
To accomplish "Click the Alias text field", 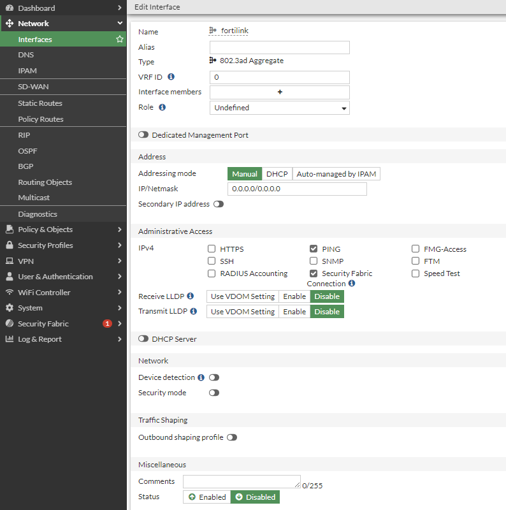I will [x=279, y=48].
